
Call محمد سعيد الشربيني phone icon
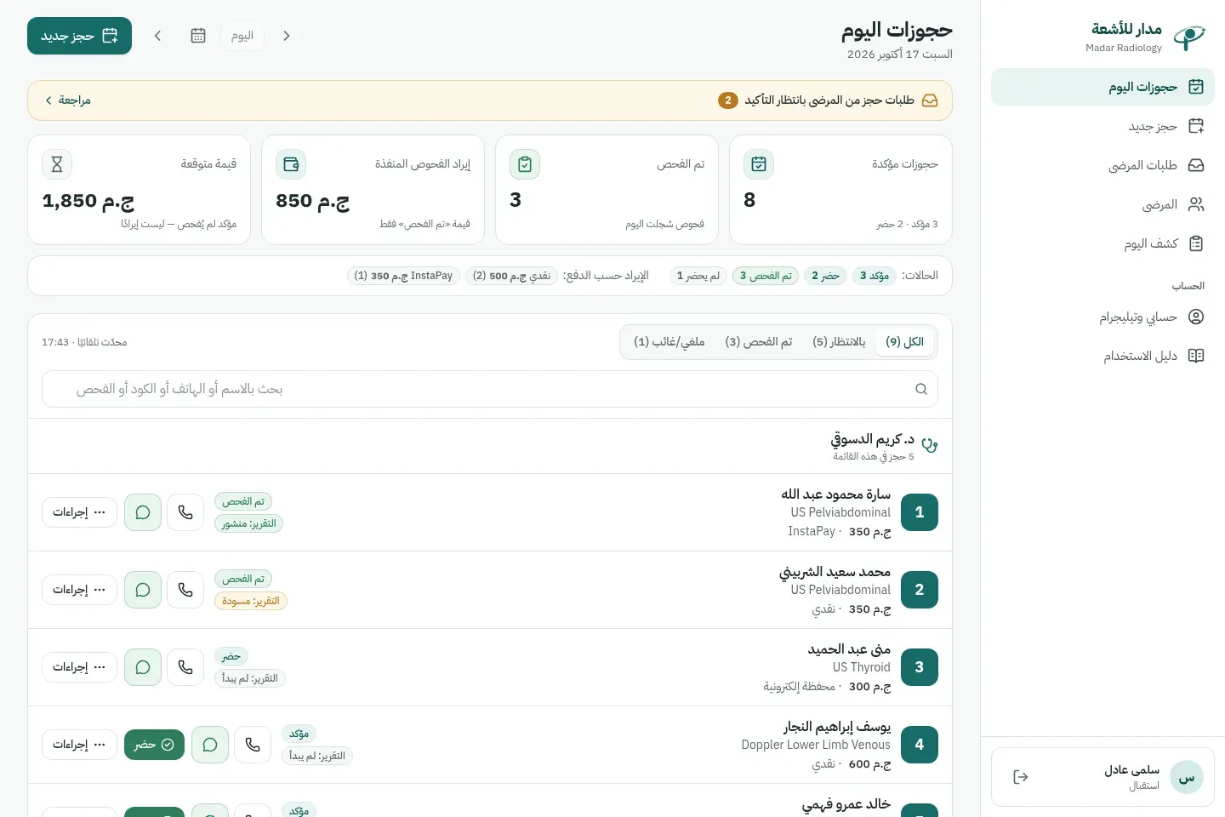point(185,590)
